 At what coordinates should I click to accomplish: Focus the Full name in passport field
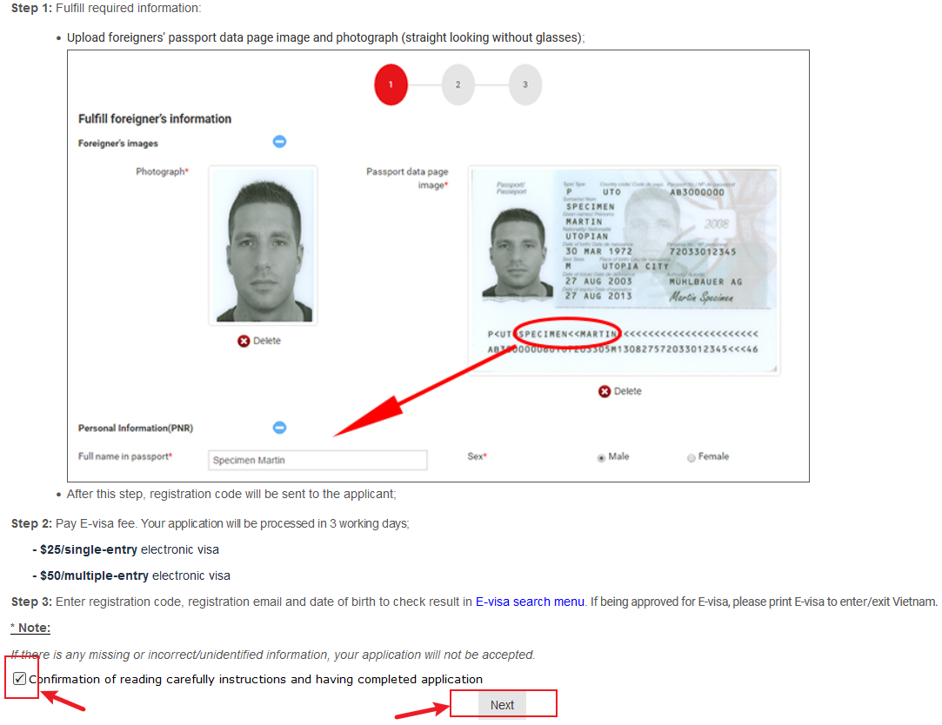click(317, 460)
